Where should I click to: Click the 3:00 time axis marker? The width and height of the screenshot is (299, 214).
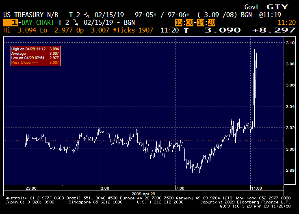pos(105,188)
